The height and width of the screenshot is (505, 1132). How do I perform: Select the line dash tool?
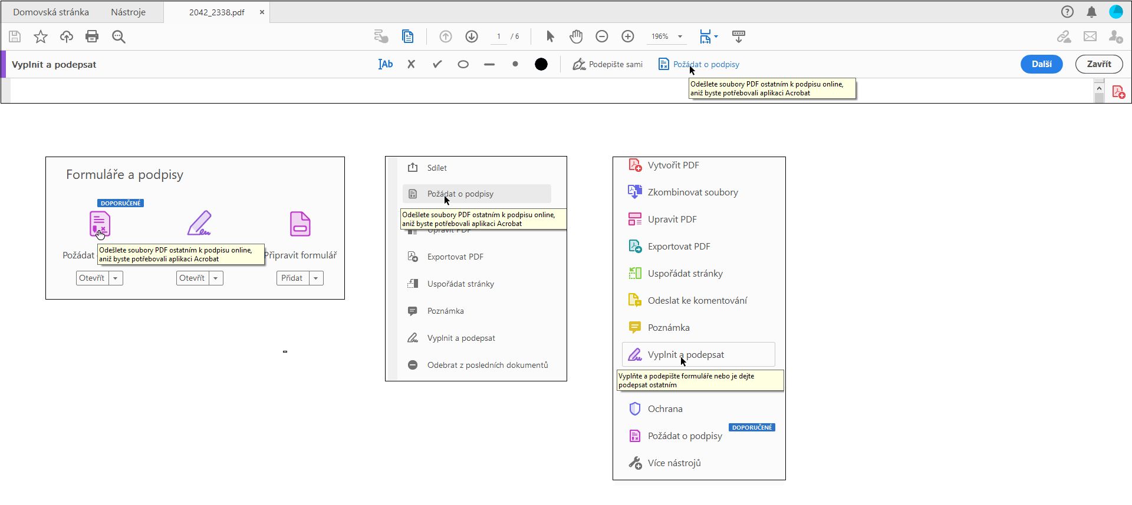tap(489, 65)
